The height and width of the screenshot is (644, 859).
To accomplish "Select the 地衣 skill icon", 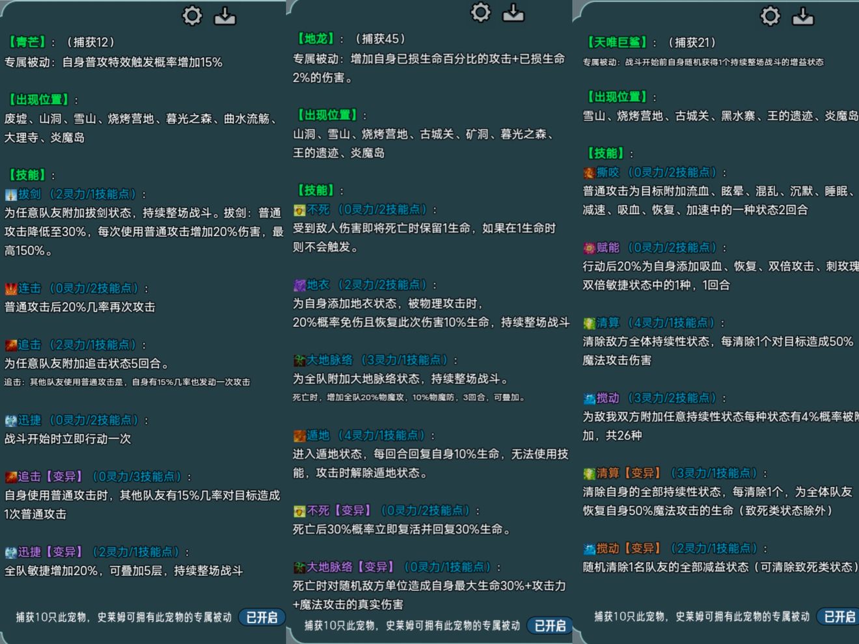I will point(299,286).
